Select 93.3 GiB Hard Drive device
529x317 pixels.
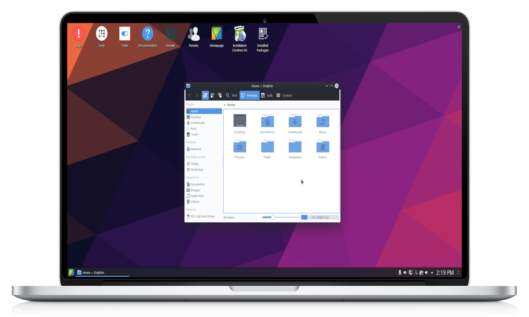204,216
